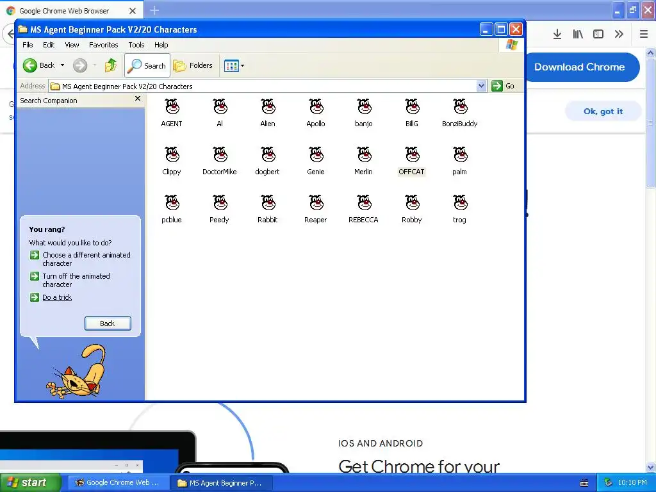Expand the Address bar dropdown
The image size is (656, 492).
481,86
